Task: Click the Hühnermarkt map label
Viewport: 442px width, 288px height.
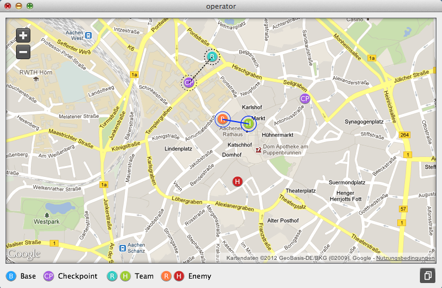Action: [x=278, y=135]
